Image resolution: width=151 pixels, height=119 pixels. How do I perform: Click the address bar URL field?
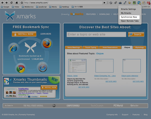click(63, 3)
